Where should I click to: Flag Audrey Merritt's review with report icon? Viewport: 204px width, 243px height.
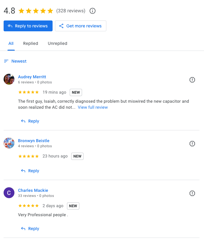pos(192,80)
